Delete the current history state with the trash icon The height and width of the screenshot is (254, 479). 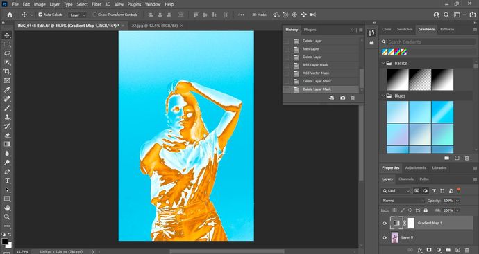coord(353,98)
